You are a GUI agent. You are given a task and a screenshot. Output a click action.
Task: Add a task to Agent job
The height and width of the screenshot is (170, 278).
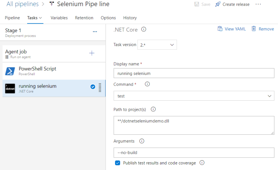click(x=92, y=53)
